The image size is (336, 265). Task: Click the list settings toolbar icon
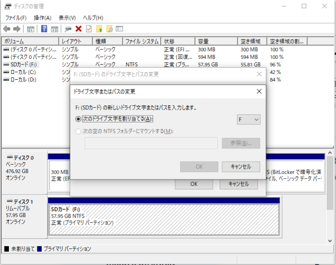(x=119, y=29)
